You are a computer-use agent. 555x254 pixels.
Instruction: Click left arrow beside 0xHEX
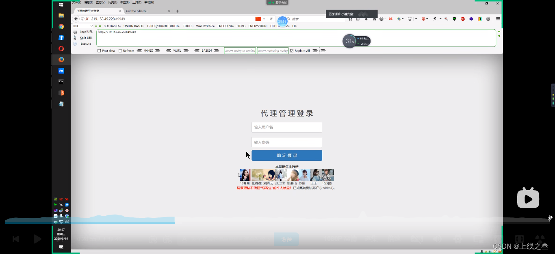(139, 51)
